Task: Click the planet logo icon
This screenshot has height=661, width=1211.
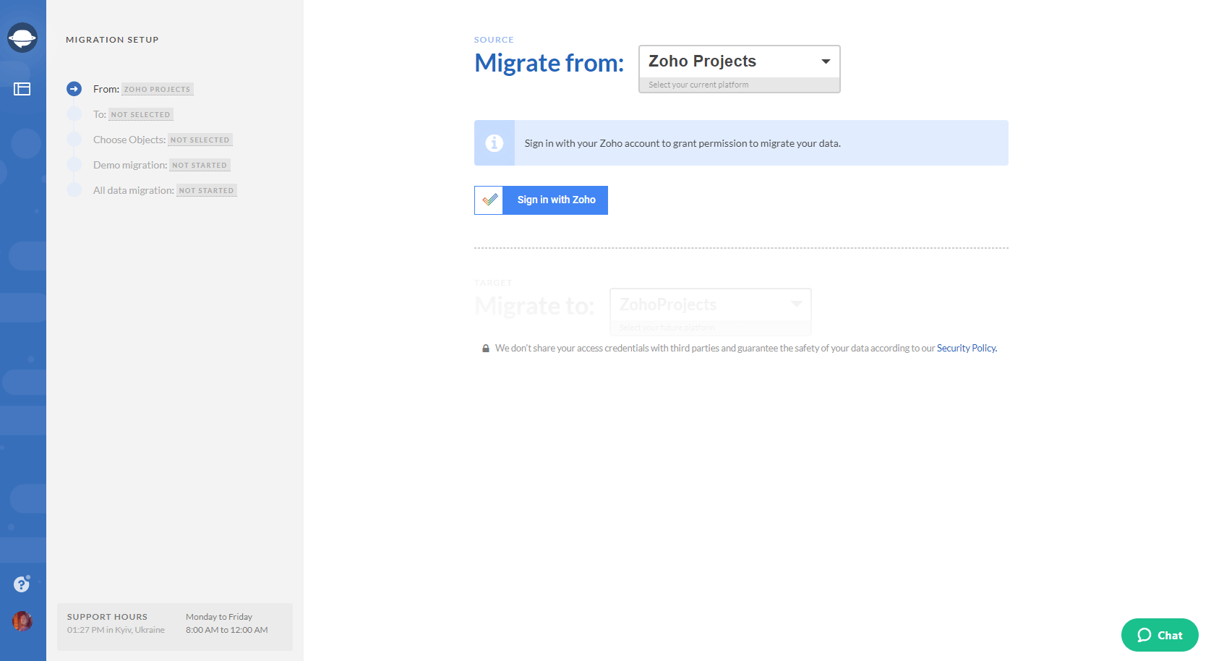Action: coord(22,38)
